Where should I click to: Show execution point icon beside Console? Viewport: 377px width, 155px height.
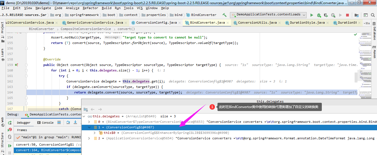click(x=60, y=123)
